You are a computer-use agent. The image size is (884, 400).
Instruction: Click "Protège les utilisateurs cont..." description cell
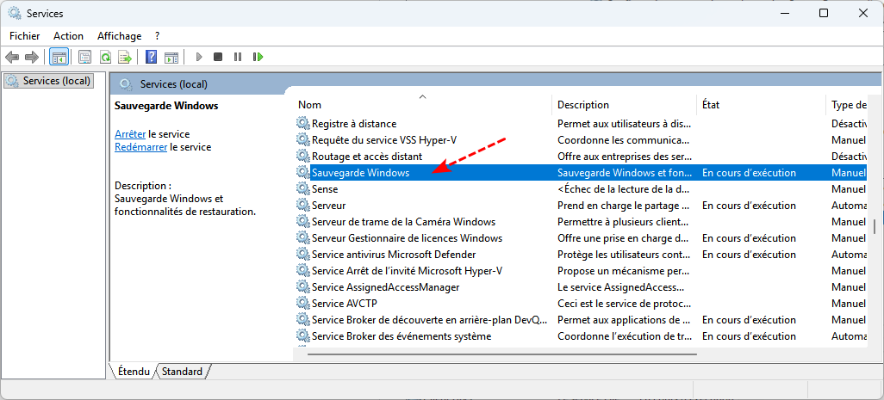[624, 255]
